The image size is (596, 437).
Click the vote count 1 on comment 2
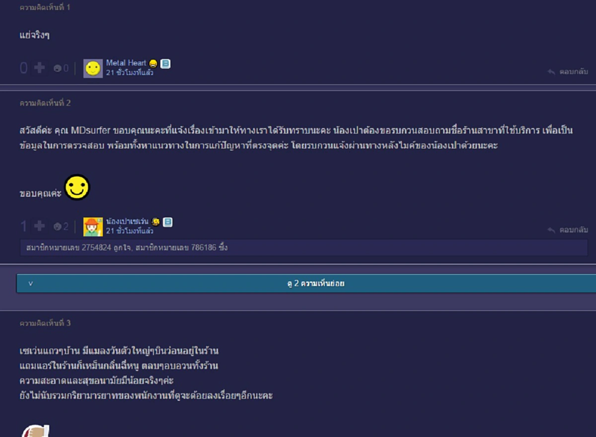[24, 226]
